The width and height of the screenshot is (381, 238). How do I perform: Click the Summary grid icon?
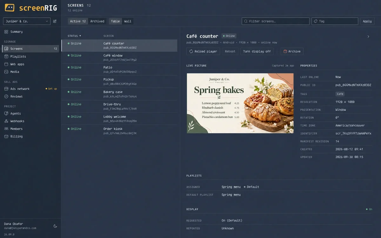tap(6, 32)
